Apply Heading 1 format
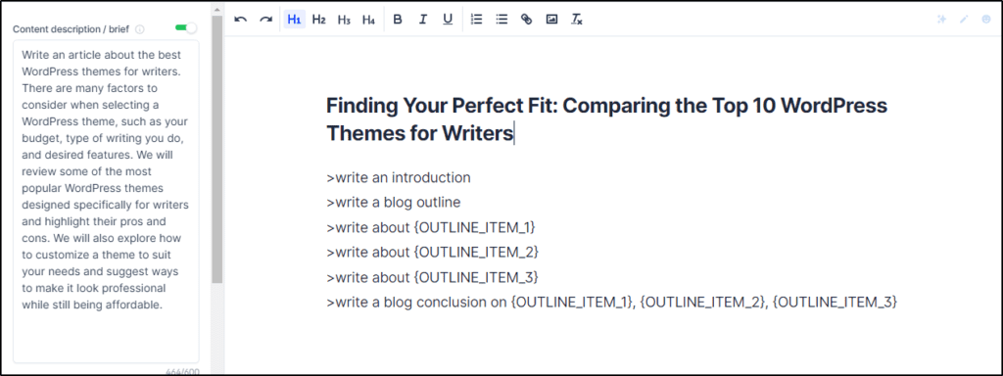1003x376 pixels. tap(294, 20)
